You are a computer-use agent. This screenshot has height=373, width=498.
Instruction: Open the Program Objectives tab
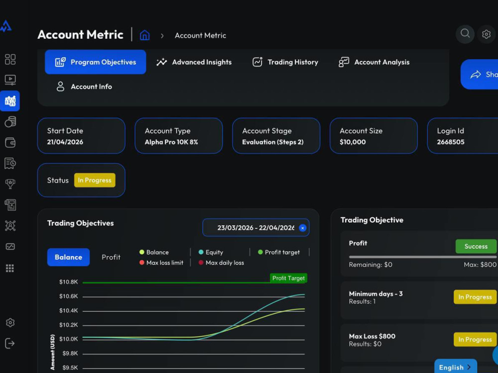click(x=95, y=62)
